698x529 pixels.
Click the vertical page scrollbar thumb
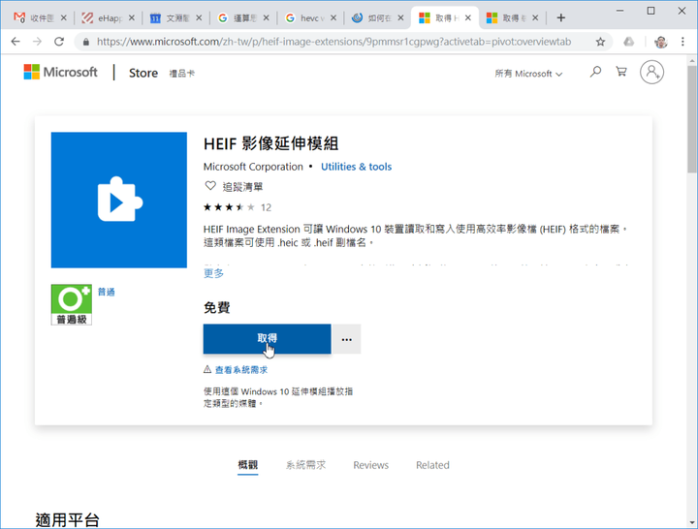point(692,119)
